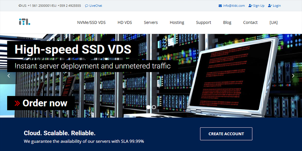Open the Servers menu item
The width and height of the screenshot is (302, 151).
pos(151,22)
